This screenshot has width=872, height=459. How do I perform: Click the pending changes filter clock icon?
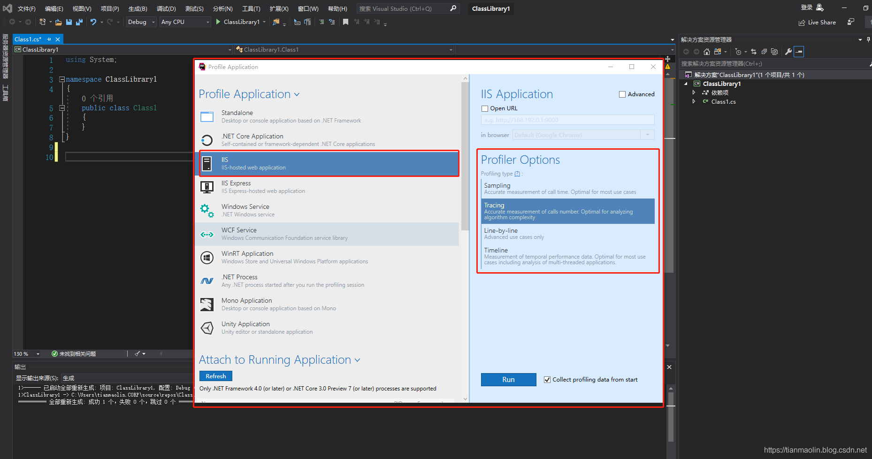[738, 52]
